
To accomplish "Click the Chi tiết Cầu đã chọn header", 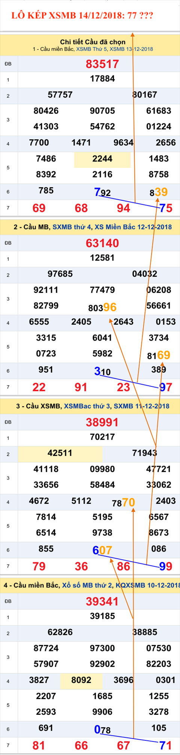I will pos(93,42).
